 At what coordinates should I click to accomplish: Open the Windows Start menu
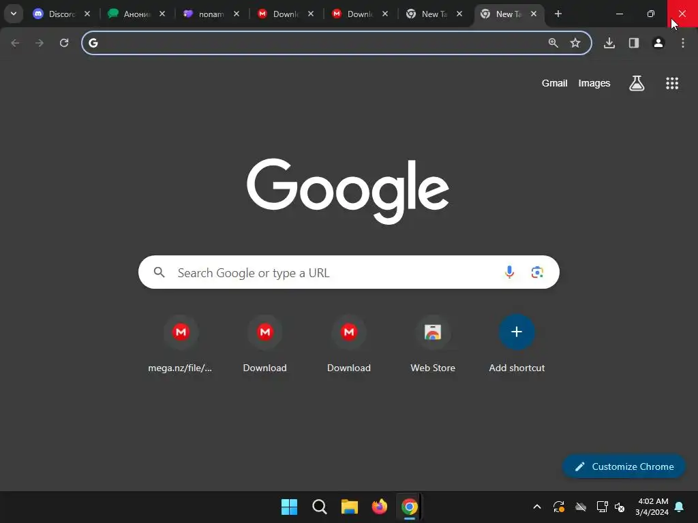[x=289, y=507]
